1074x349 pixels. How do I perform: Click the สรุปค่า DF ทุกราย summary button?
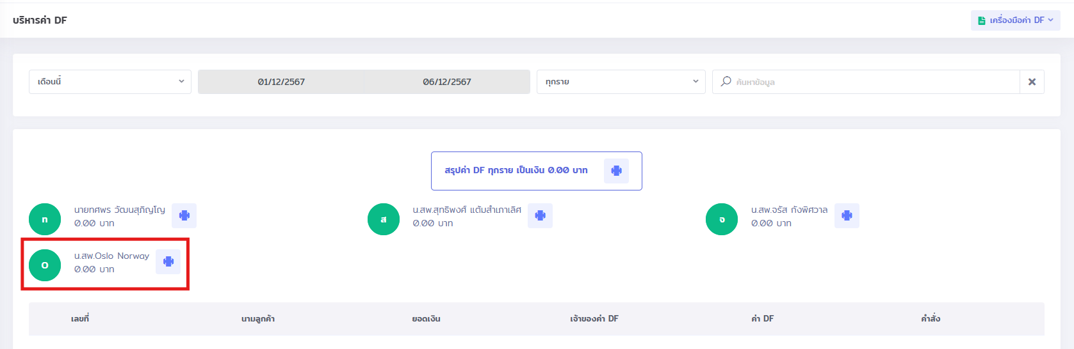pos(516,171)
